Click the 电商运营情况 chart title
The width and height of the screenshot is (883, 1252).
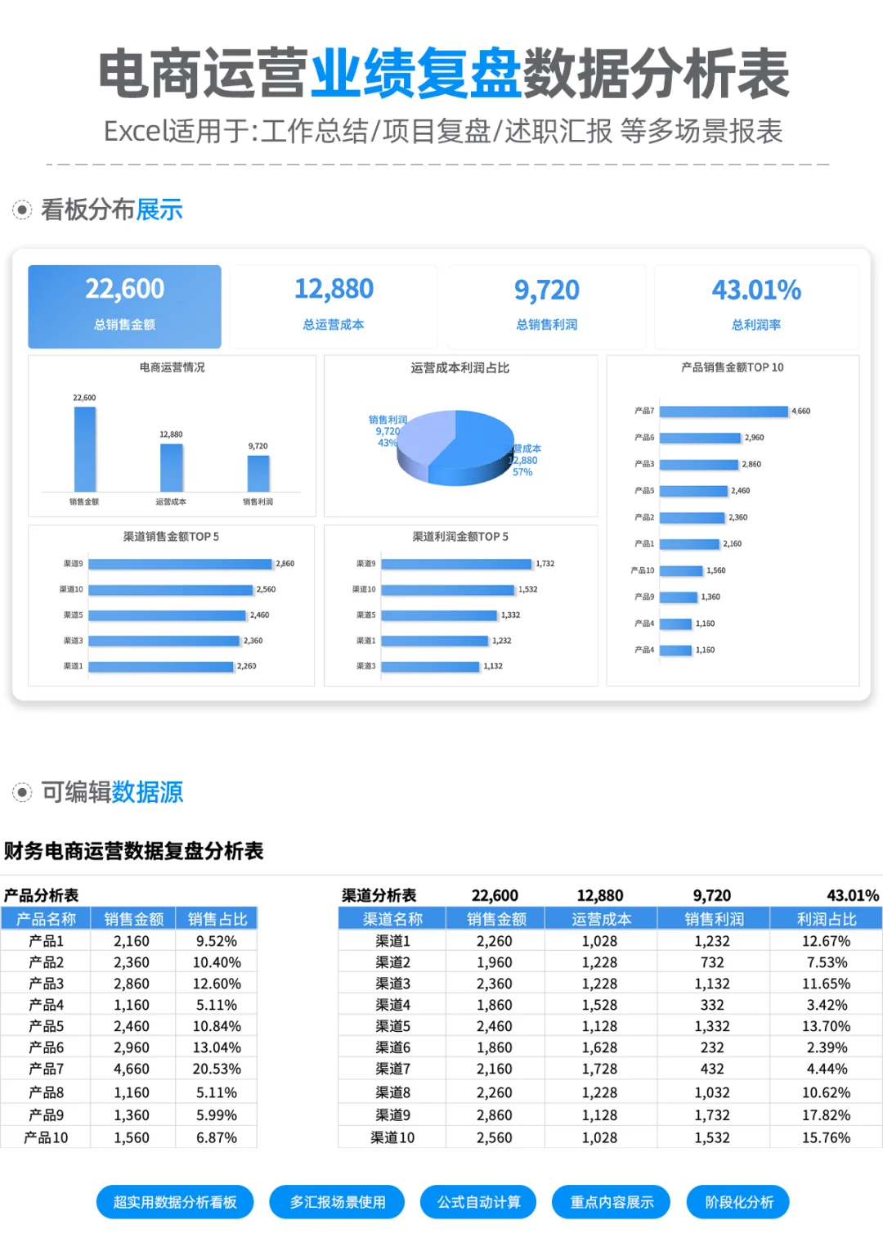172,367
